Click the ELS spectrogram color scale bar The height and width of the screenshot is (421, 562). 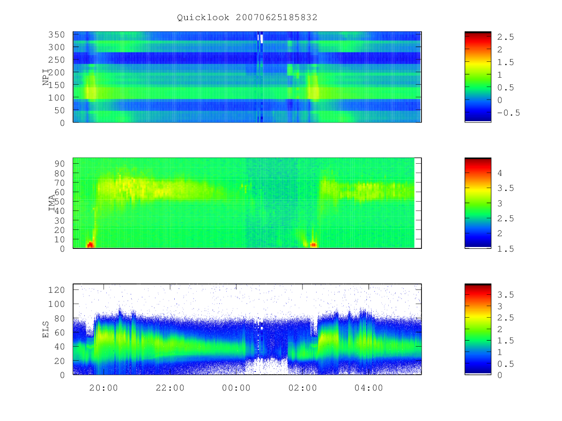[x=478, y=329]
